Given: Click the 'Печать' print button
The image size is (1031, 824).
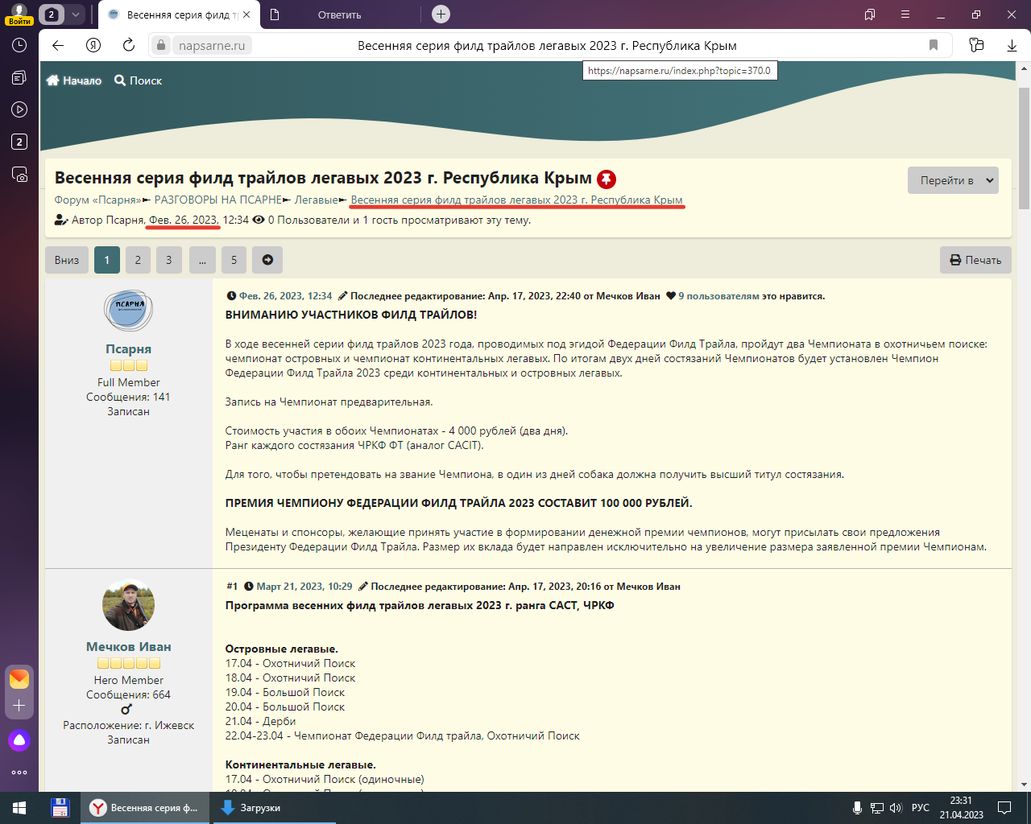Looking at the screenshot, I should pos(975,260).
